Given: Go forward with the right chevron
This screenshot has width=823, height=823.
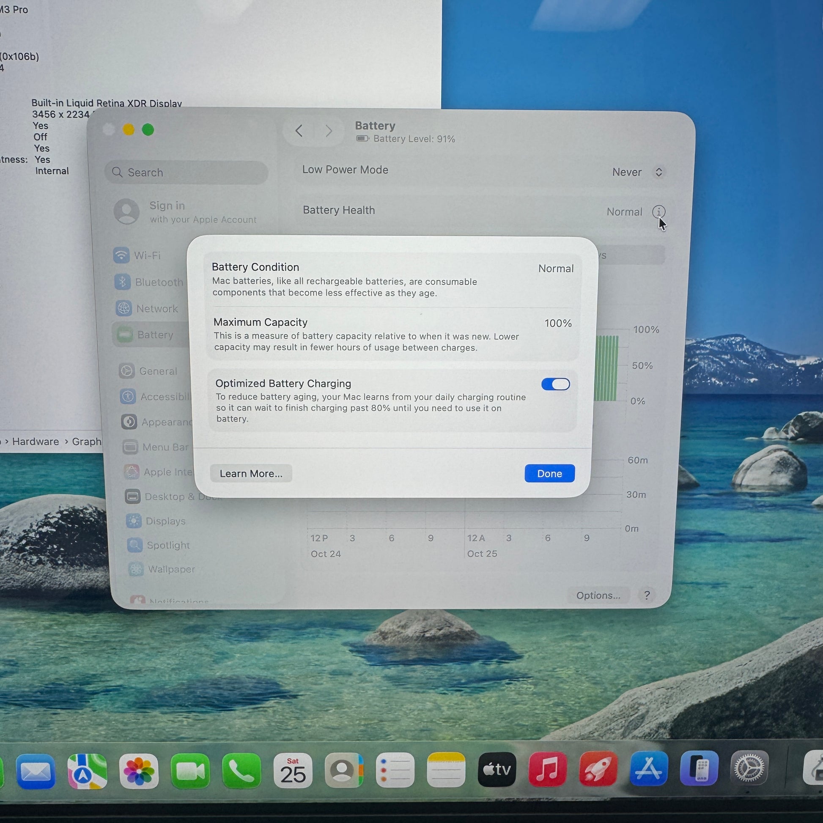Looking at the screenshot, I should pyautogui.click(x=329, y=131).
